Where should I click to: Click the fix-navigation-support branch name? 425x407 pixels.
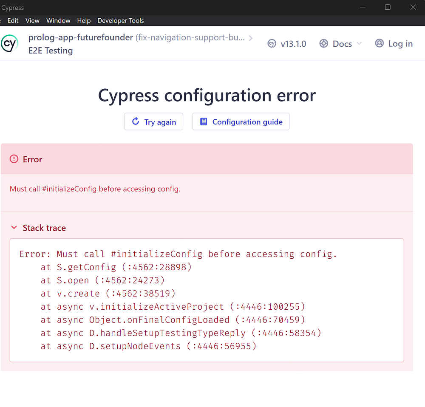[x=190, y=37]
